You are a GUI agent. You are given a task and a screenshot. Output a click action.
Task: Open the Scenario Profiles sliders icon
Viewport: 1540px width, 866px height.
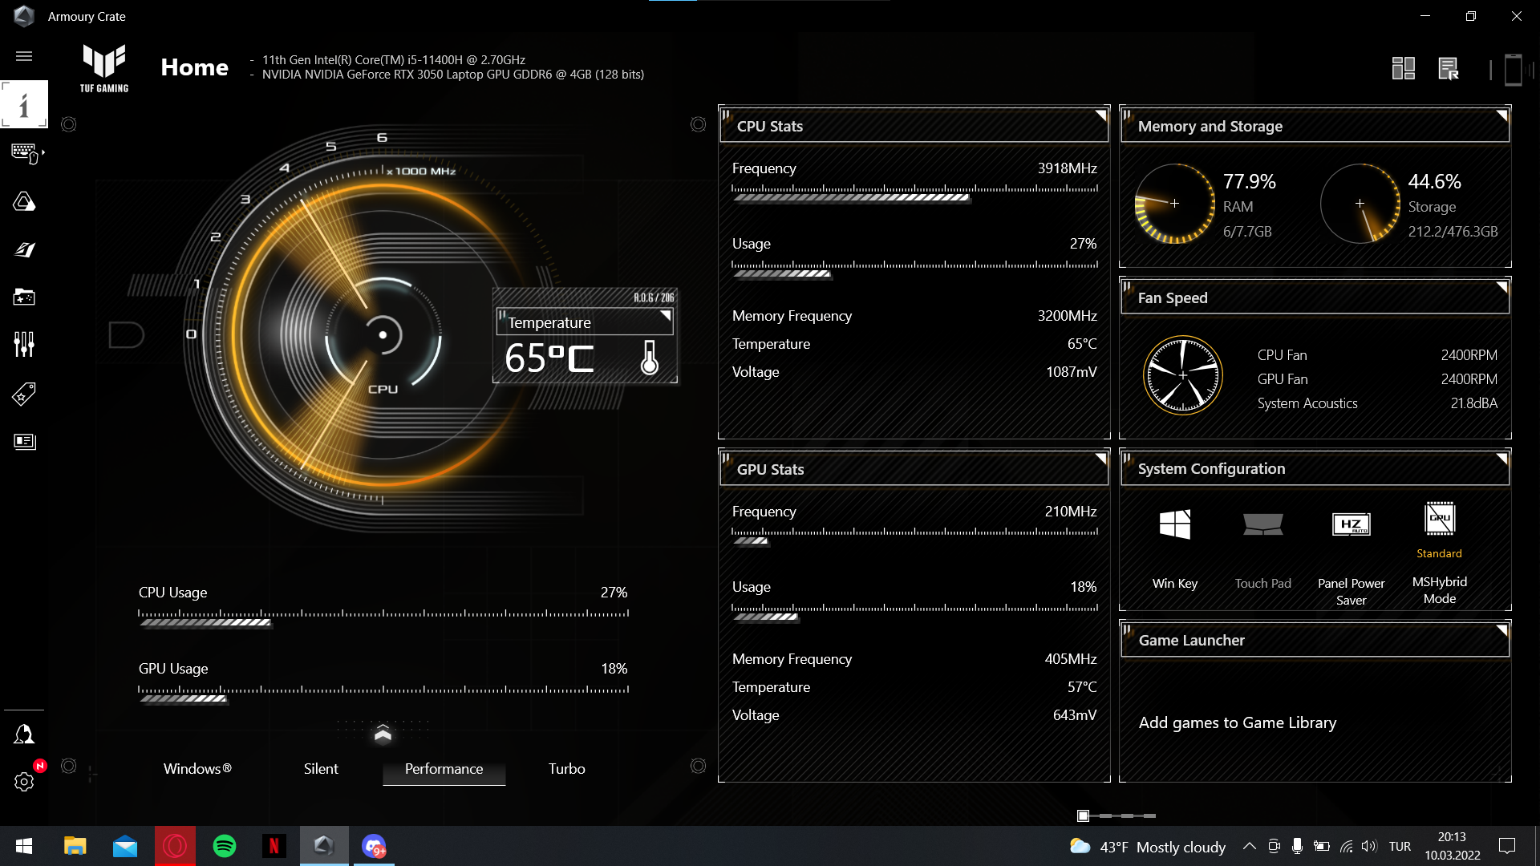(x=24, y=345)
